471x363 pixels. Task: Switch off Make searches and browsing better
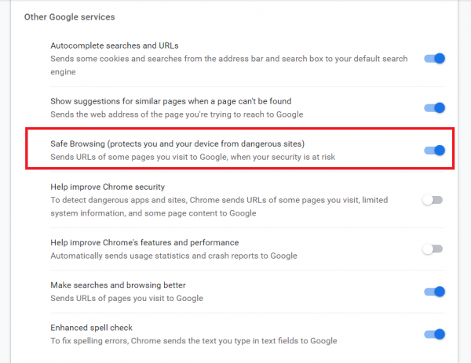click(x=434, y=292)
